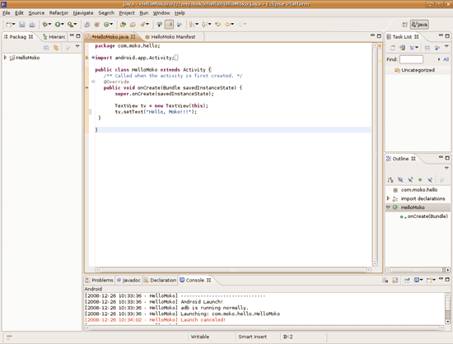453x344 pixels.
Task: Close the HelloMoko.java editor tab
Action: click(x=133, y=37)
